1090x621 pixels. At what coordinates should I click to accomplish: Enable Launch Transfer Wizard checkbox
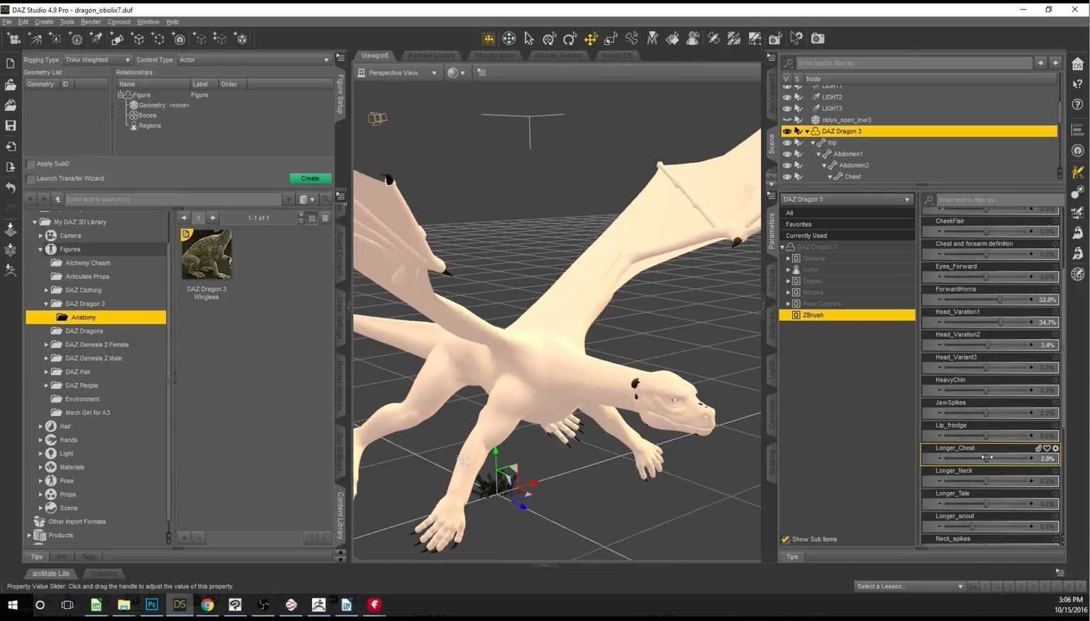click(30, 179)
